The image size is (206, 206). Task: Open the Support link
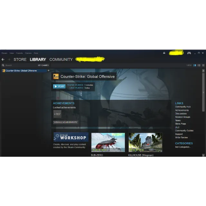pyautogui.click(x=179, y=134)
